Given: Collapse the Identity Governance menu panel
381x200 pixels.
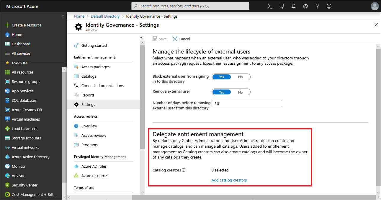Looking at the screenshot, I should coord(141,37).
